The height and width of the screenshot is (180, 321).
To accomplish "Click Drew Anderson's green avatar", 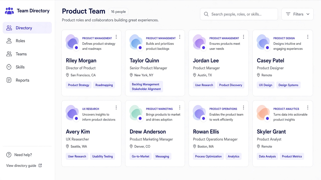I will coord(136,113).
